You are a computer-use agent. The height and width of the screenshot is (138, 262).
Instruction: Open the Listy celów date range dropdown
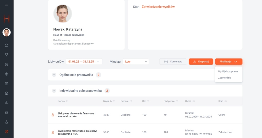84,62
